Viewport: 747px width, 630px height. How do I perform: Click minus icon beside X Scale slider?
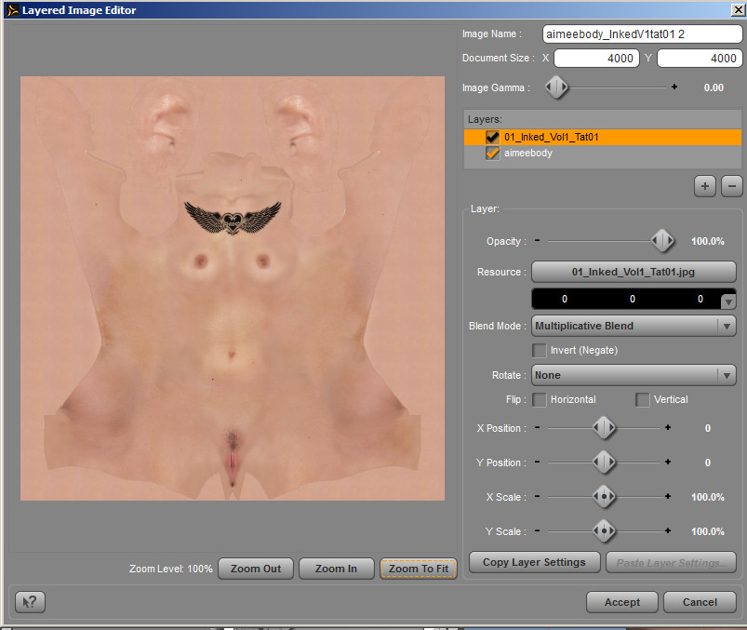537,496
